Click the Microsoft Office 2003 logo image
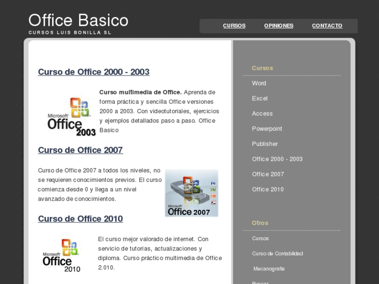Image resolution: width=379 pixels, height=284 pixels. [71, 117]
